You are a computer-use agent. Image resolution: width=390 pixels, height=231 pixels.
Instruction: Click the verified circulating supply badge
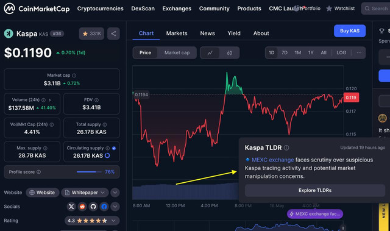114,148
